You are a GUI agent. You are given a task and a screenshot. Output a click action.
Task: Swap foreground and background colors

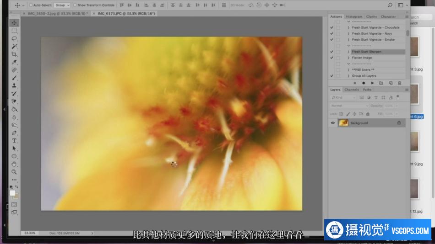16,187
